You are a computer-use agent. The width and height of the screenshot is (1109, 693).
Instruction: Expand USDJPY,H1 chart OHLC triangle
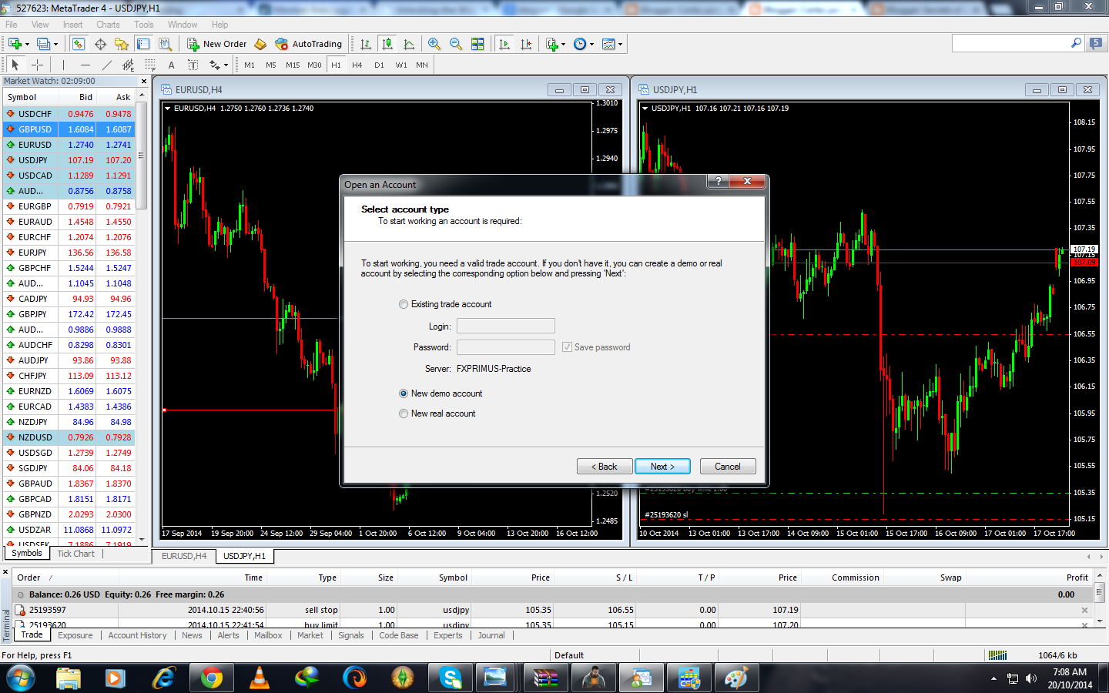click(645, 109)
